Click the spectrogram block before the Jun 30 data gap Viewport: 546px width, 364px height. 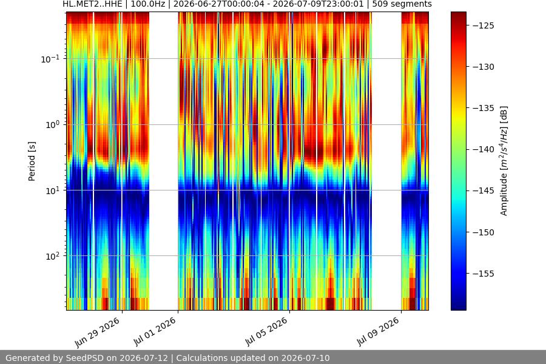108,161
